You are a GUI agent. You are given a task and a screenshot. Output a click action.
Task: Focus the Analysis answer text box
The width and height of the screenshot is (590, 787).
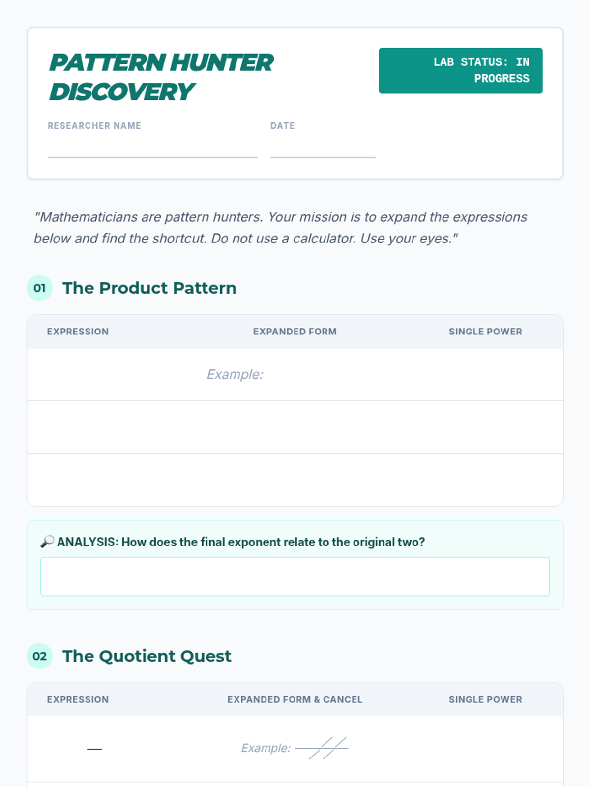click(295, 576)
